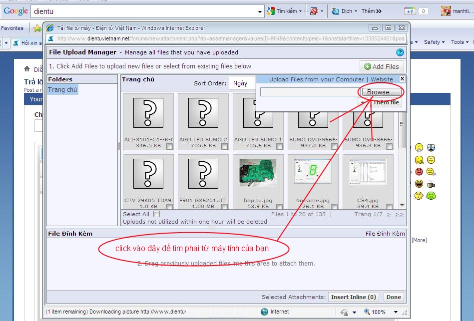Open the [More] smilies link
The height and width of the screenshot is (321, 474).
[419, 240]
